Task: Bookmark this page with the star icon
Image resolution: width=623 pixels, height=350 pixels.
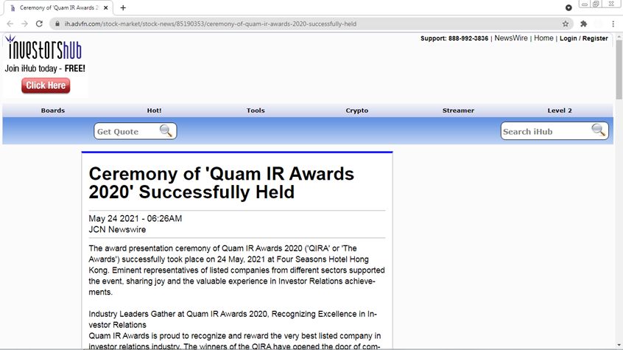Action: coord(566,24)
